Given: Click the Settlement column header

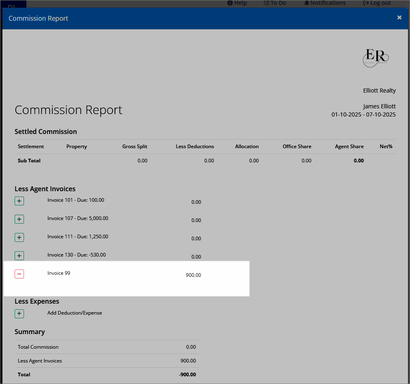Looking at the screenshot, I should (31, 147).
